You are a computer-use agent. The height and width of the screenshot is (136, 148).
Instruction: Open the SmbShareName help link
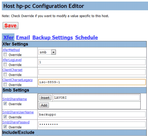click(x=15, y=99)
